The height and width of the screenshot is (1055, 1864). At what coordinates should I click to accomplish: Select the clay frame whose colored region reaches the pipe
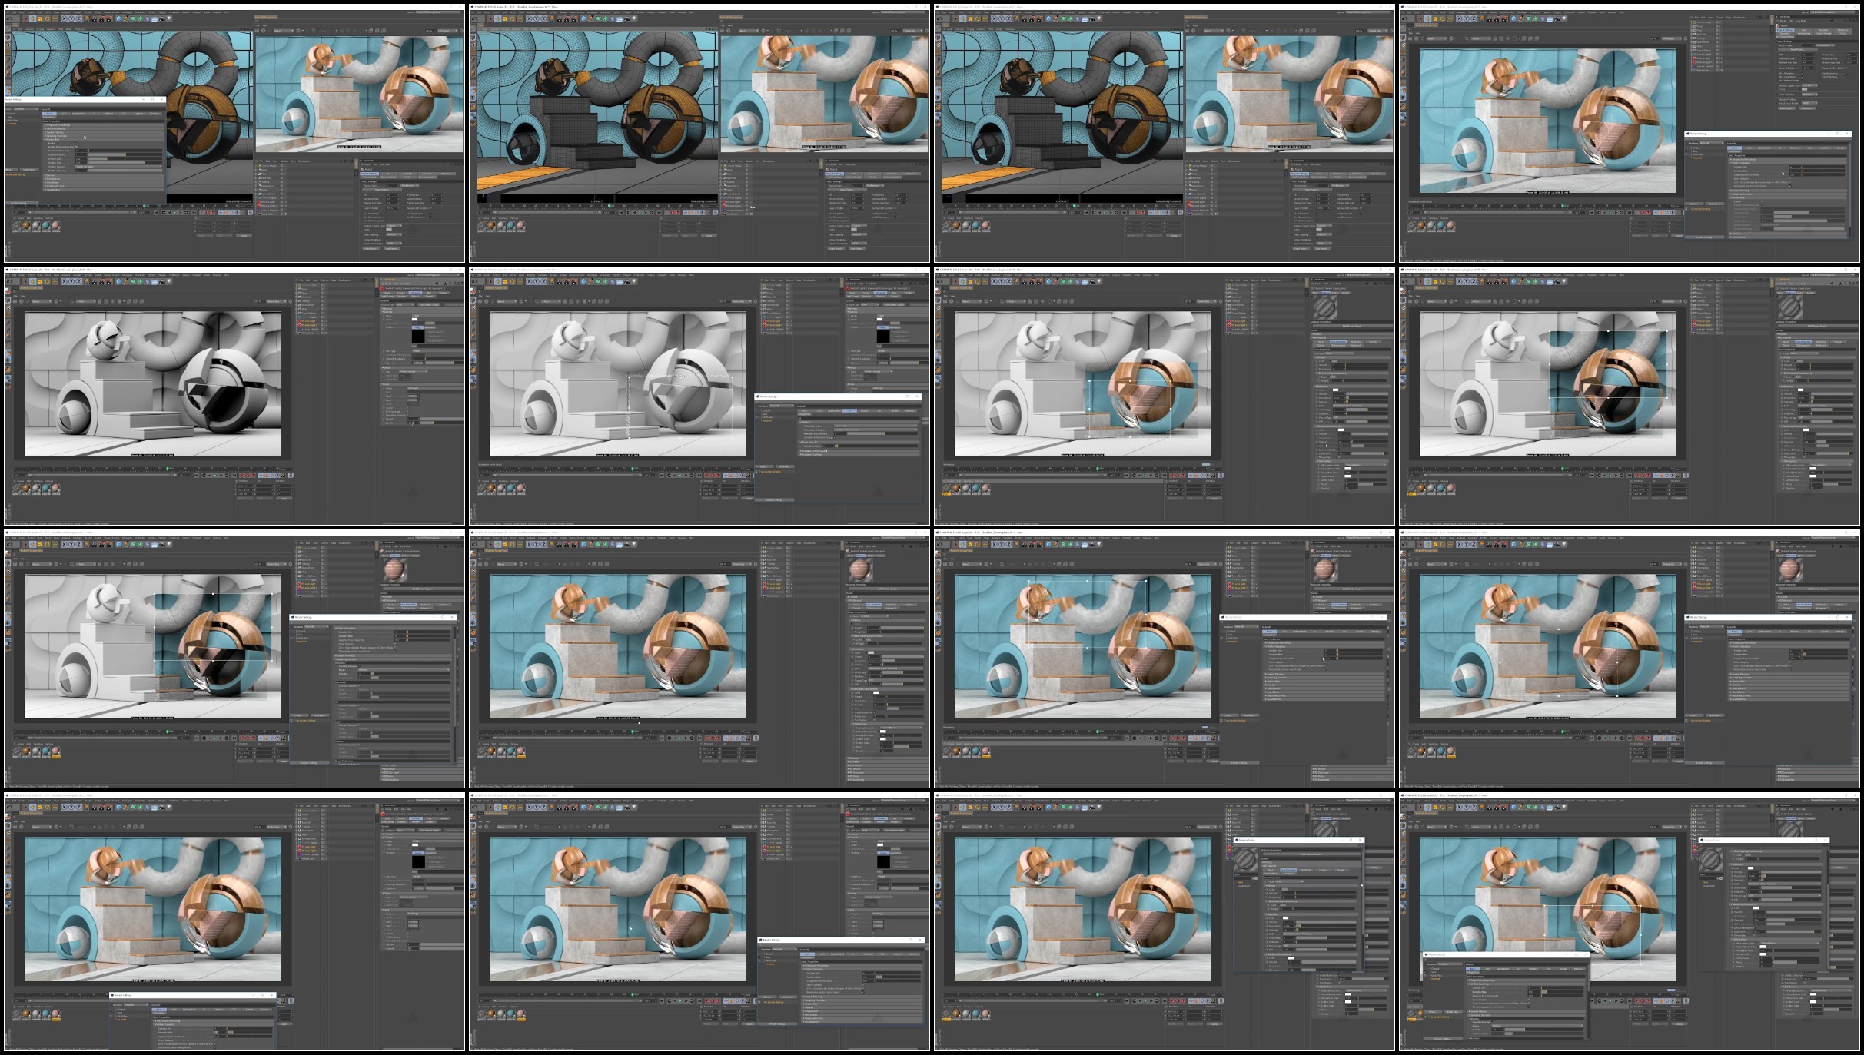pos(1630,396)
